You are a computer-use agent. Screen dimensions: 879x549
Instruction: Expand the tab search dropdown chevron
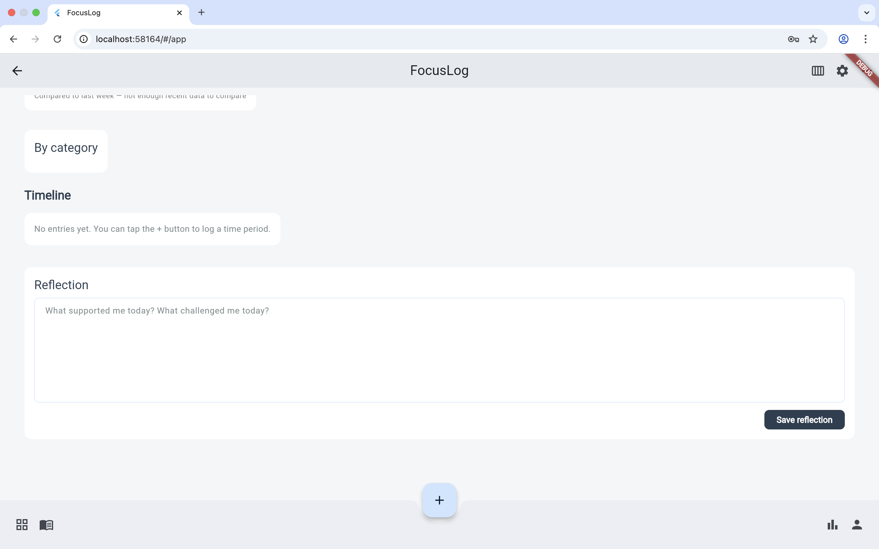[866, 13]
